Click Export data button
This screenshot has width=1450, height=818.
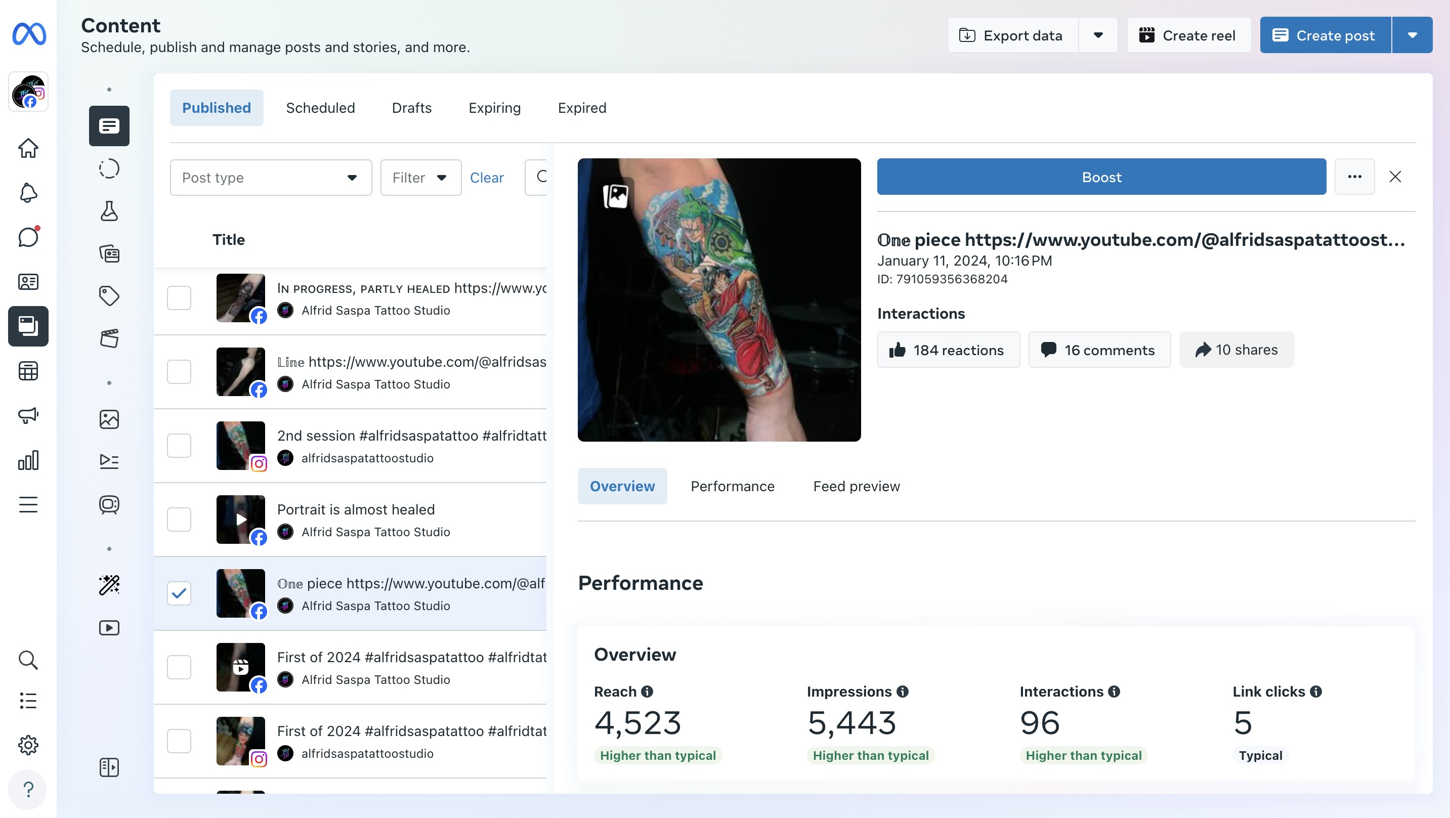pyautogui.click(x=1013, y=35)
